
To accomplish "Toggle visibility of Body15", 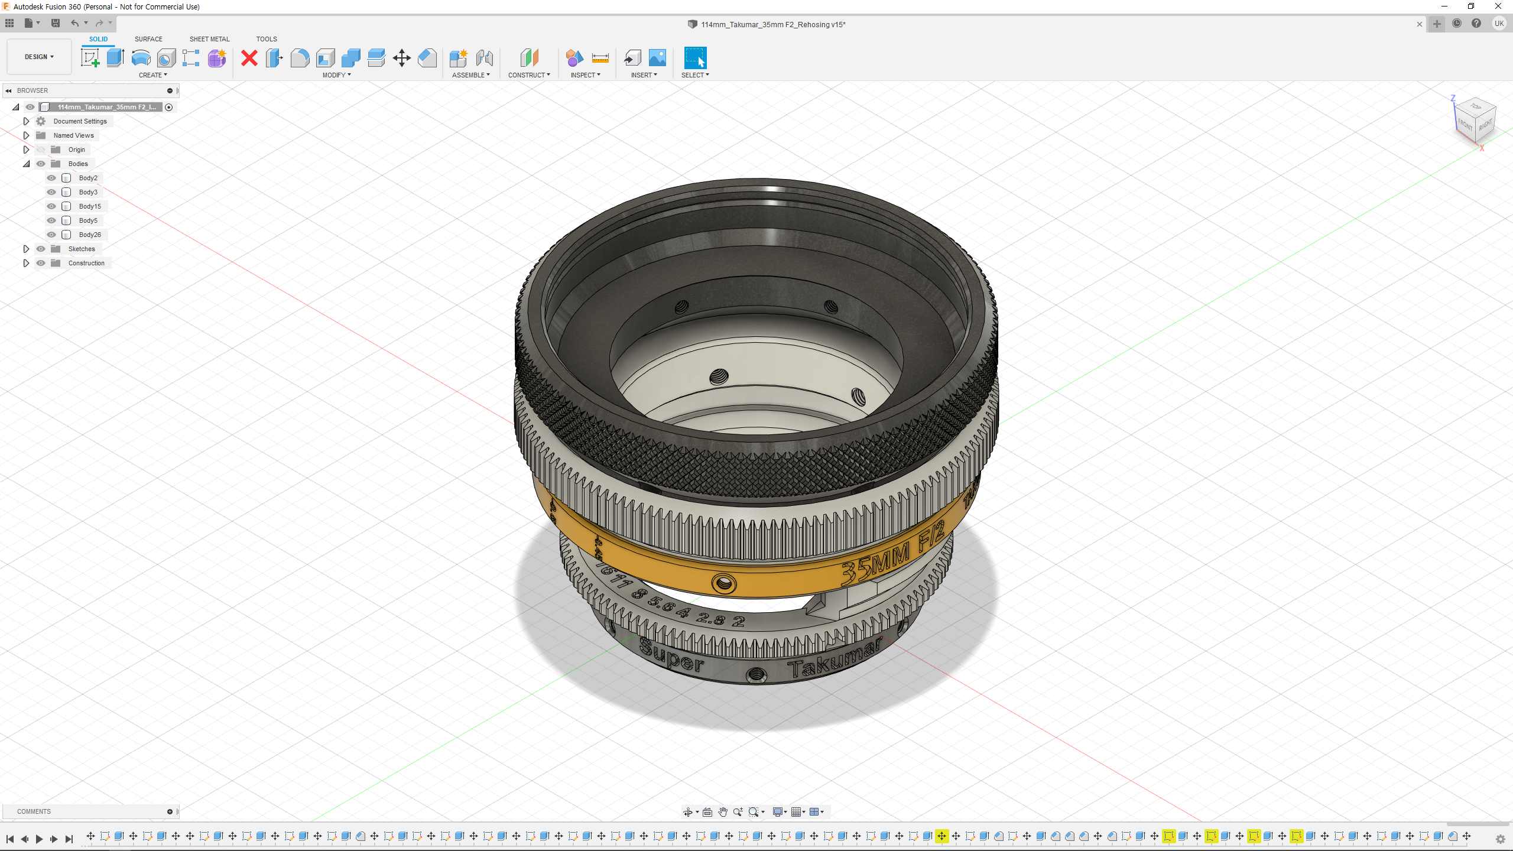I will (x=51, y=206).
